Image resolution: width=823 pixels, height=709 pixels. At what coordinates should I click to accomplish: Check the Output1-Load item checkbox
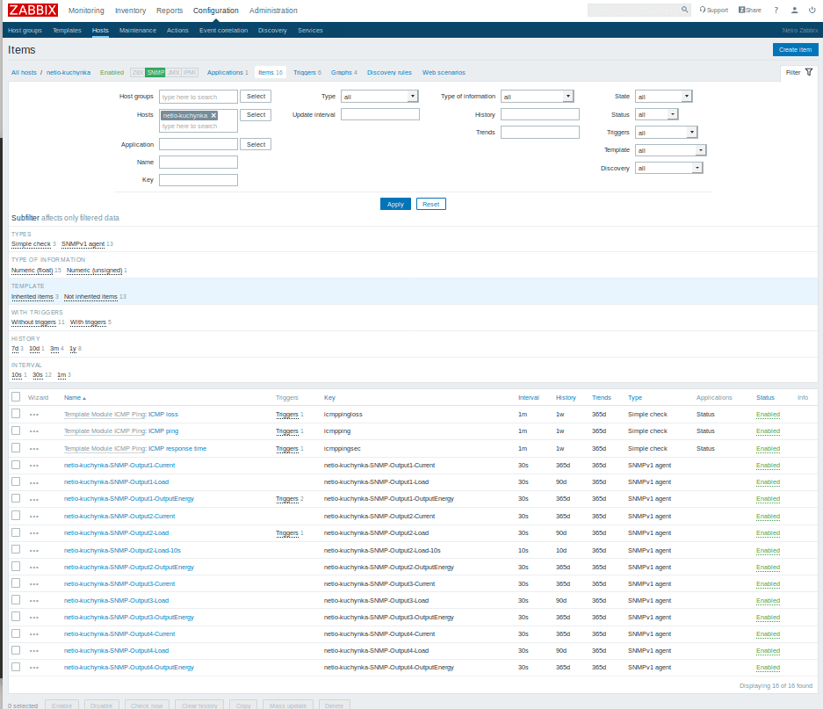tap(16, 481)
